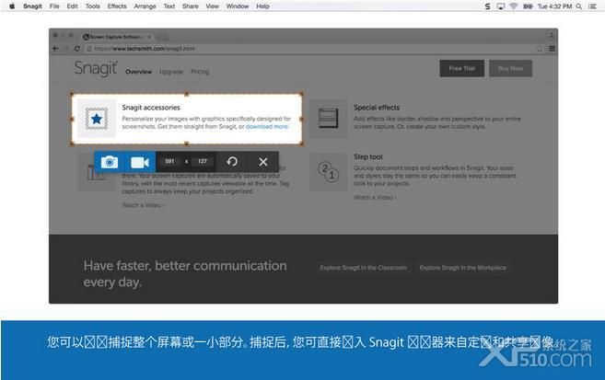
Task: Close the Screen Capture Software tab
Action: click(149, 37)
